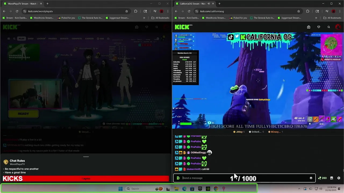
Task: Open emote picker in chat message box
Action: (311, 178)
